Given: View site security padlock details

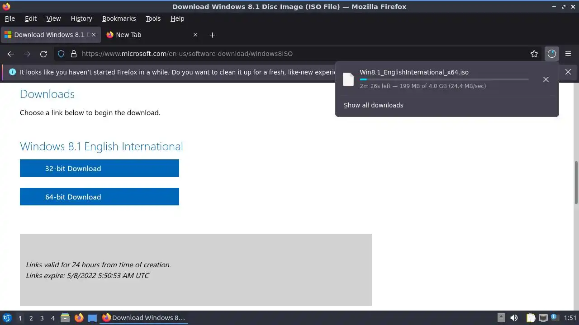Looking at the screenshot, I should pyautogui.click(x=74, y=54).
